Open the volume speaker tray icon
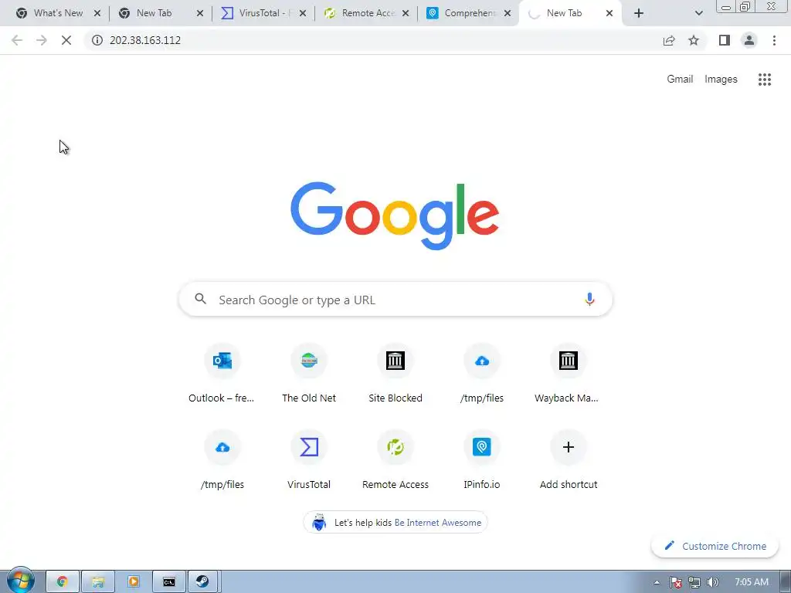 (712, 582)
